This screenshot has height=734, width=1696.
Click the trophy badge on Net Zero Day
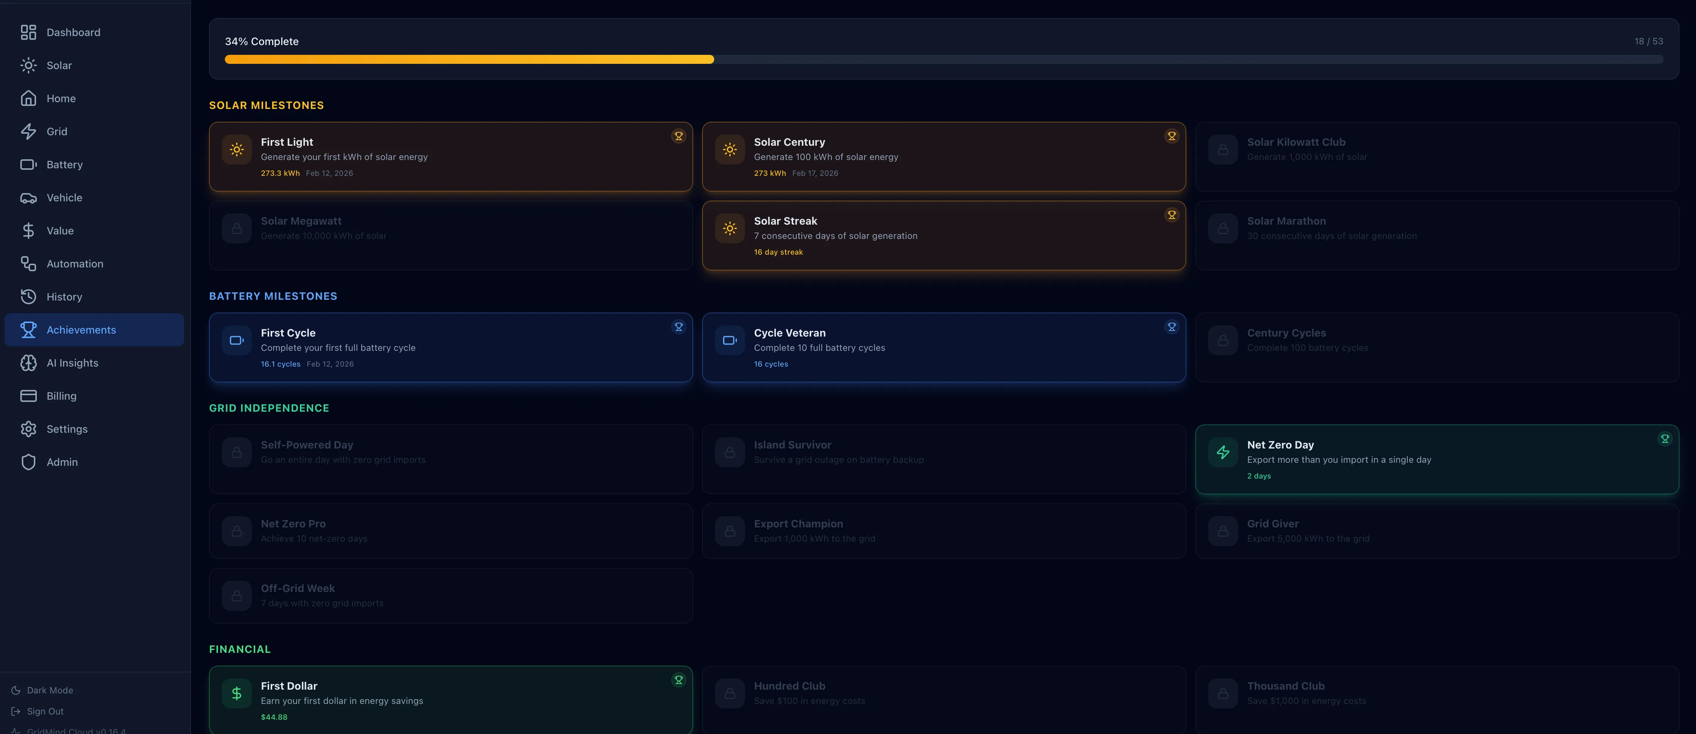point(1664,439)
